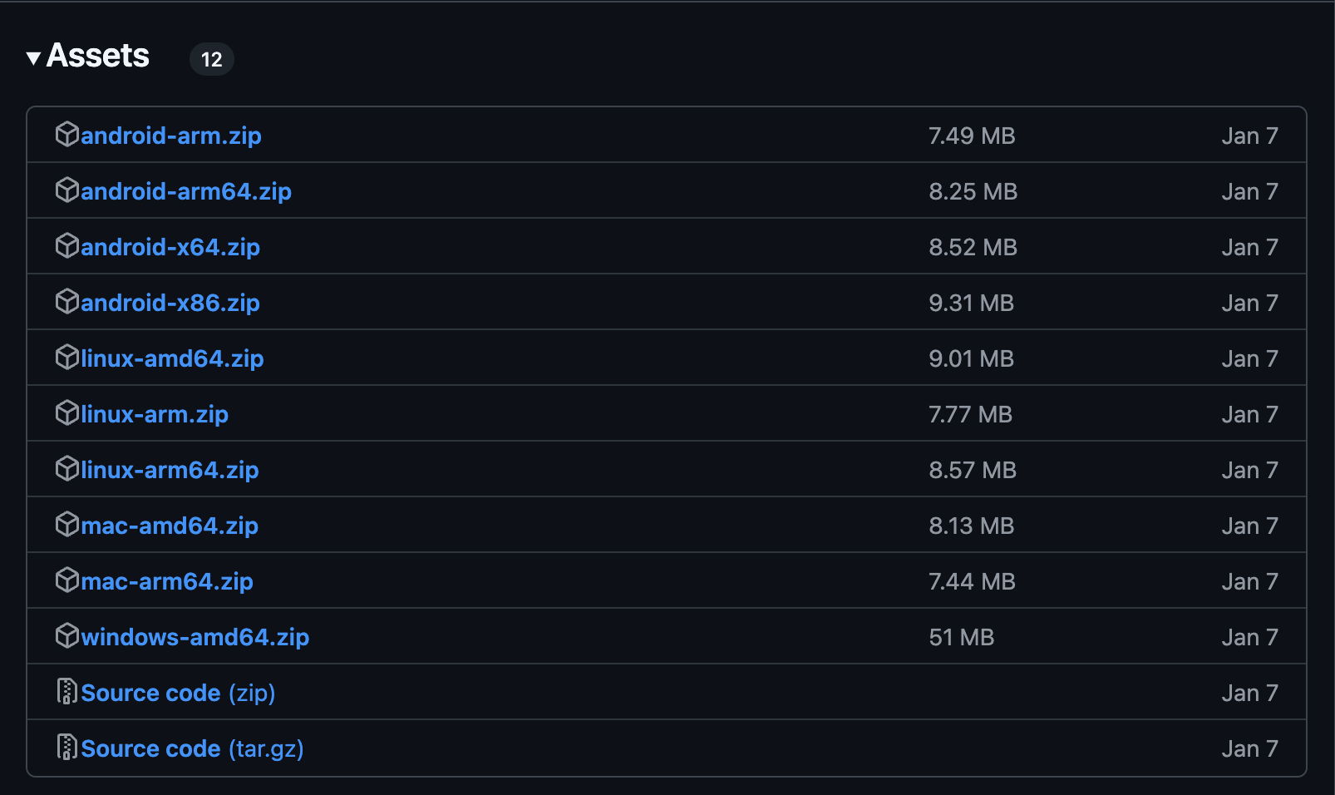Click the package icon beside android-x64.zip
This screenshot has width=1335, height=795.
(67, 246)
